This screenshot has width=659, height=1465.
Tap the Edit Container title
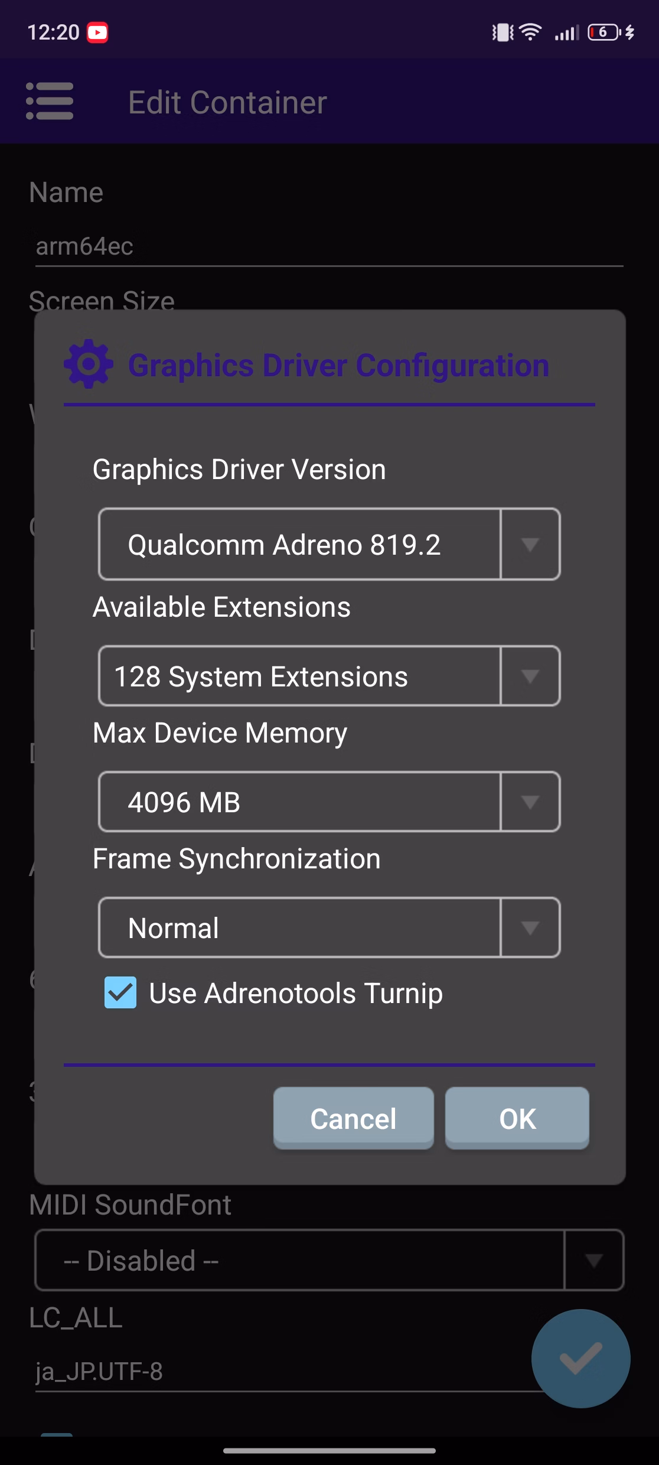point(227,102)
